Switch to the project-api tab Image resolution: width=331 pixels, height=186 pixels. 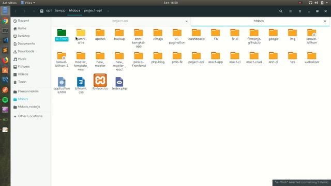pyautogui.click(x=120, y=21)
